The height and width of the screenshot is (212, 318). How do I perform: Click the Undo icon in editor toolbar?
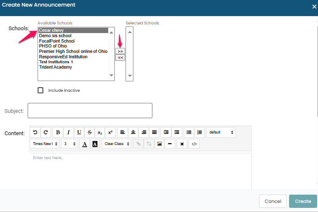(x=35, y=132)
